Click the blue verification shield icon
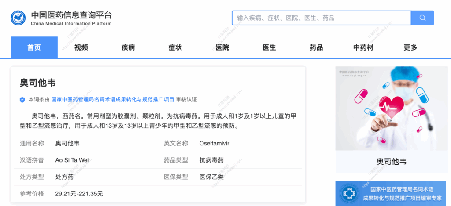Viewport: 451px width, 206px height. [x=22, y=100]
